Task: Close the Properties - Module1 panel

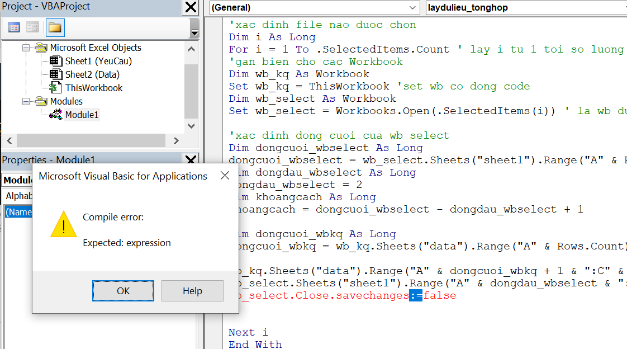Action: point(191,160)
